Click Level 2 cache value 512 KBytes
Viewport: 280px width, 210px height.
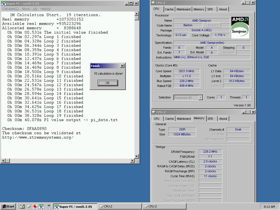[x=237, y=81]
